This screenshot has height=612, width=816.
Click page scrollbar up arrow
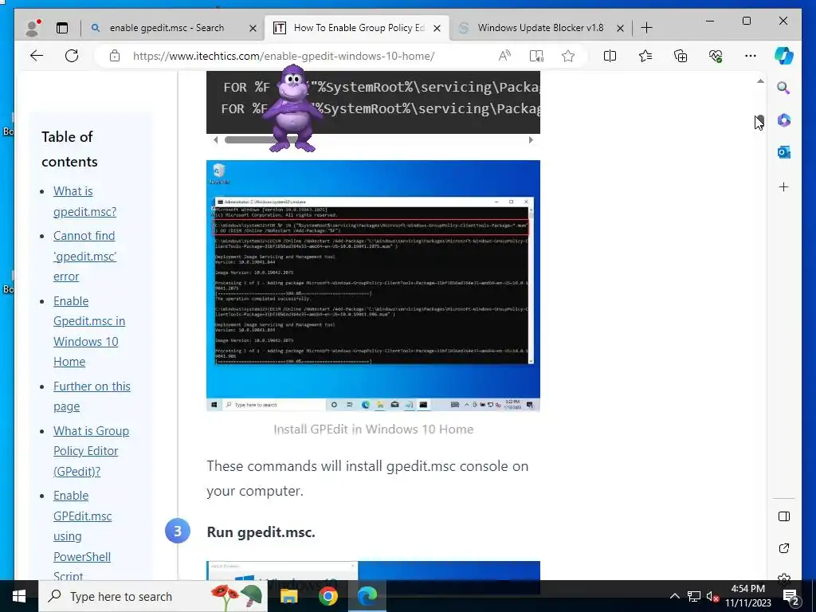point(760,81)
